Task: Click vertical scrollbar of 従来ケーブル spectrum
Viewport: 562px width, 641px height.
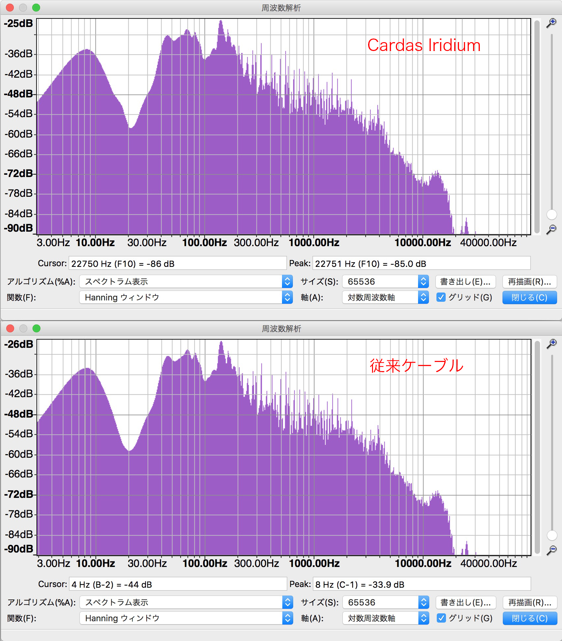Action: 537,447
